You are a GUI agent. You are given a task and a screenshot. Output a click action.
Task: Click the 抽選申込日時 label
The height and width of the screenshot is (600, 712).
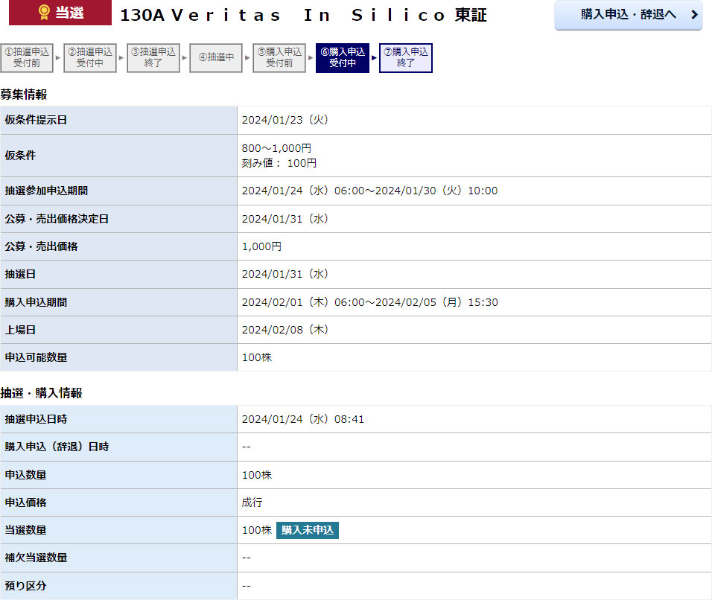coord(36,419)
